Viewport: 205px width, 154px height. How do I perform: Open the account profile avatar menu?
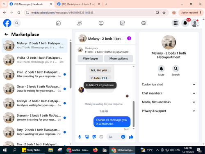(x=195, y=23)
